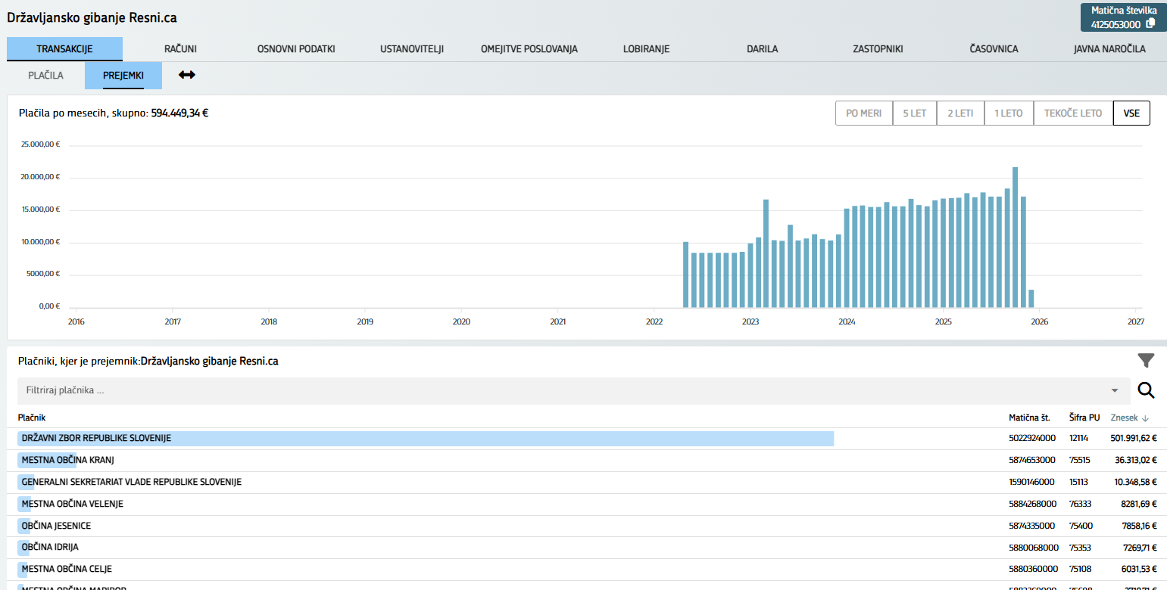Click into the Filtriraj plačnika field
1167x590 pixels.
click(560, 390)
